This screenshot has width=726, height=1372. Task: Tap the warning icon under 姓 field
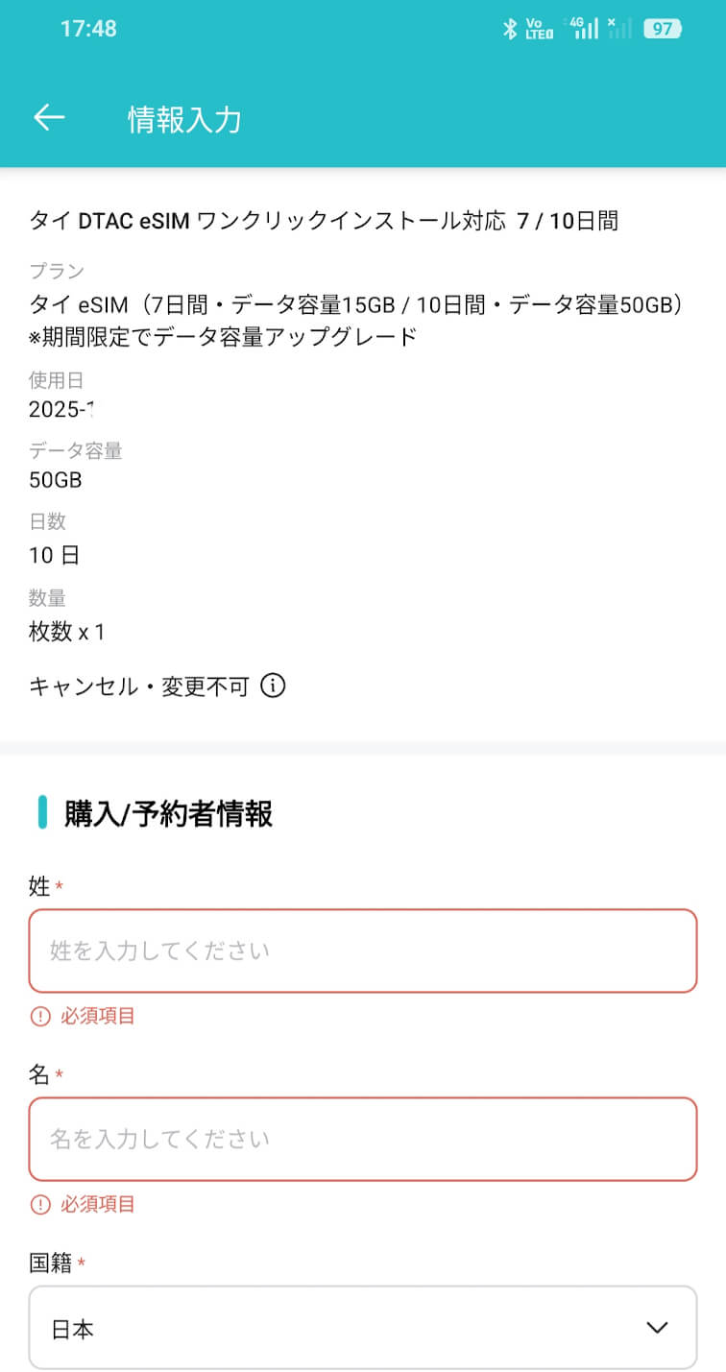40,1016
